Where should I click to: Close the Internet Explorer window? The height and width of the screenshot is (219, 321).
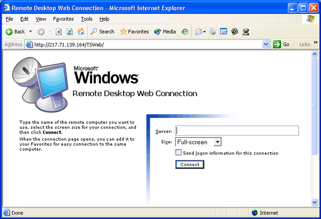click(x=314, y=8)
